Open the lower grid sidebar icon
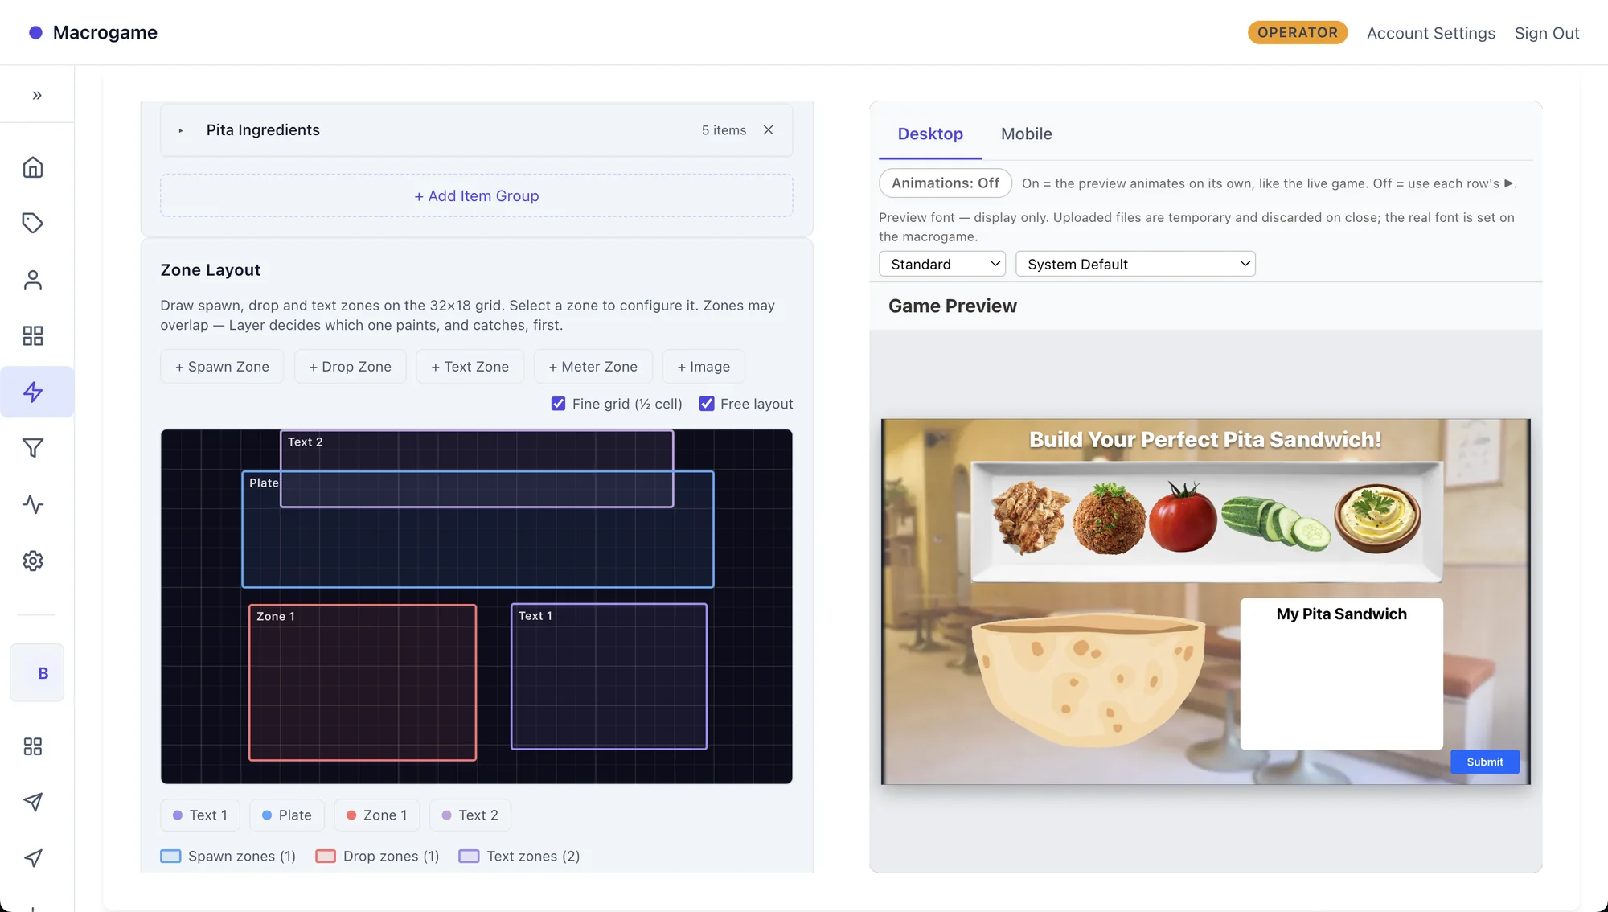The width and height of the screenshot is (1608, 912). 33,746
